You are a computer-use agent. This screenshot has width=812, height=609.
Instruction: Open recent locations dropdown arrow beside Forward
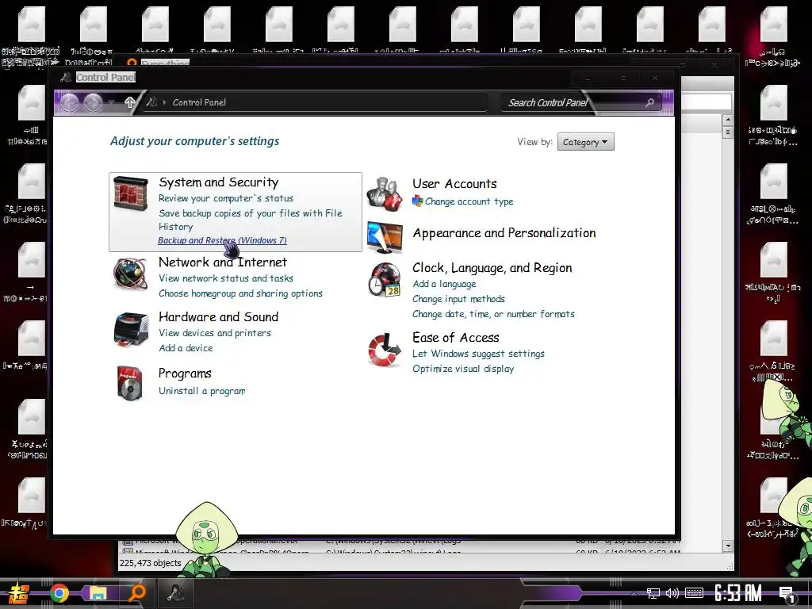point(112,102)
